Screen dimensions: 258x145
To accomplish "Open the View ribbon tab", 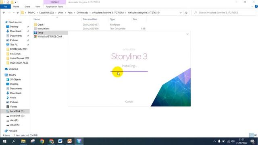I will click(38, 6).
